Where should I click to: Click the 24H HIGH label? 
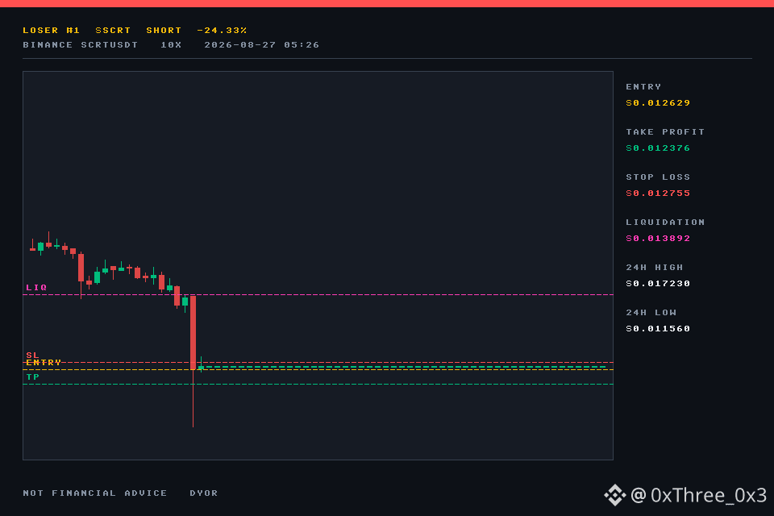pyautogui.click(x=655, y=267)
